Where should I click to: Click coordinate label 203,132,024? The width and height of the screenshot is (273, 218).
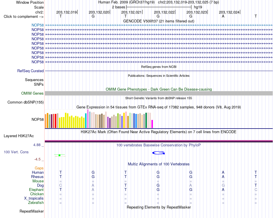229,12
